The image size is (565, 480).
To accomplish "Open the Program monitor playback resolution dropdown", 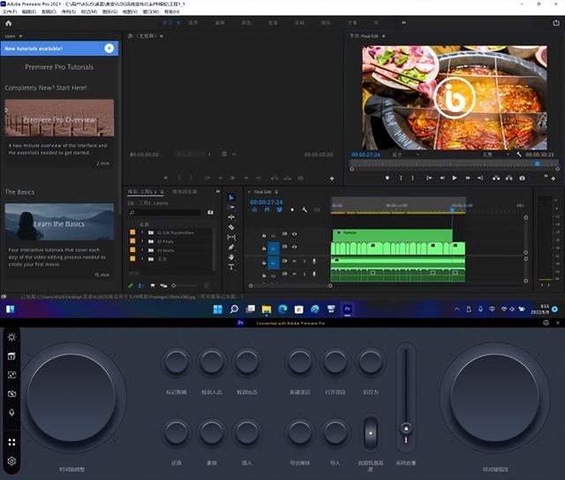I will click(497, 155).
